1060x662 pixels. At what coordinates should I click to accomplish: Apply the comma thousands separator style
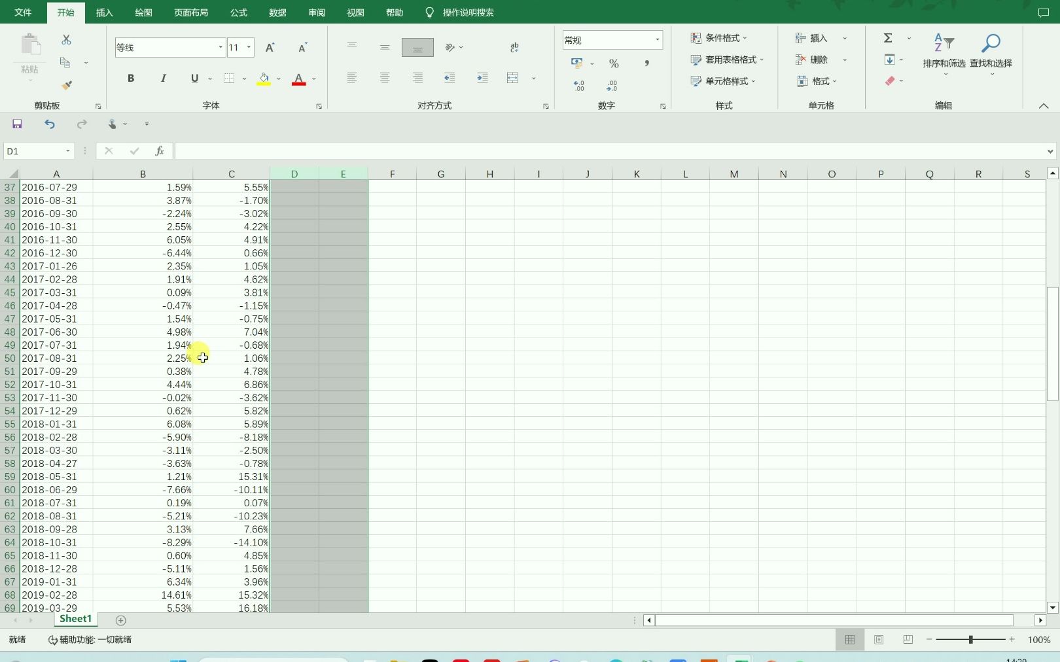tap(646, 63)
